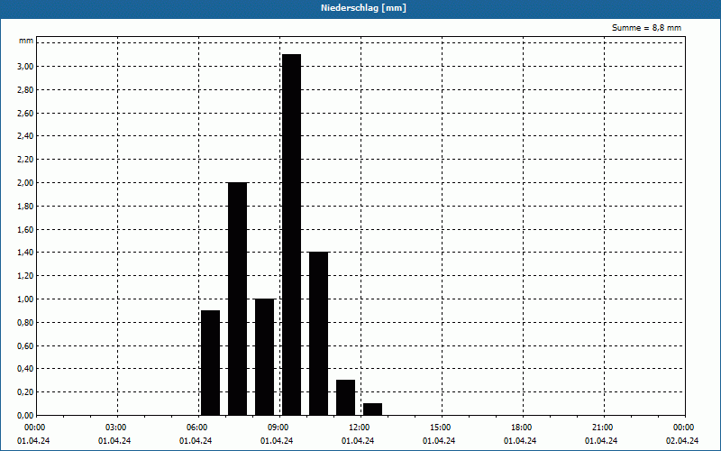Select the "Summe = 8,8 mm" total label
The image size is (721, 451).
click(x=646, y=28)
